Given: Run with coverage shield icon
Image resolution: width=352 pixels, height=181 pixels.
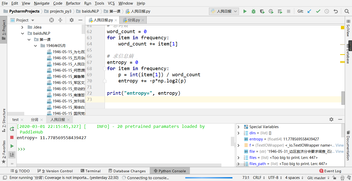Looking at the screenshot, I should tap(262, 11).
